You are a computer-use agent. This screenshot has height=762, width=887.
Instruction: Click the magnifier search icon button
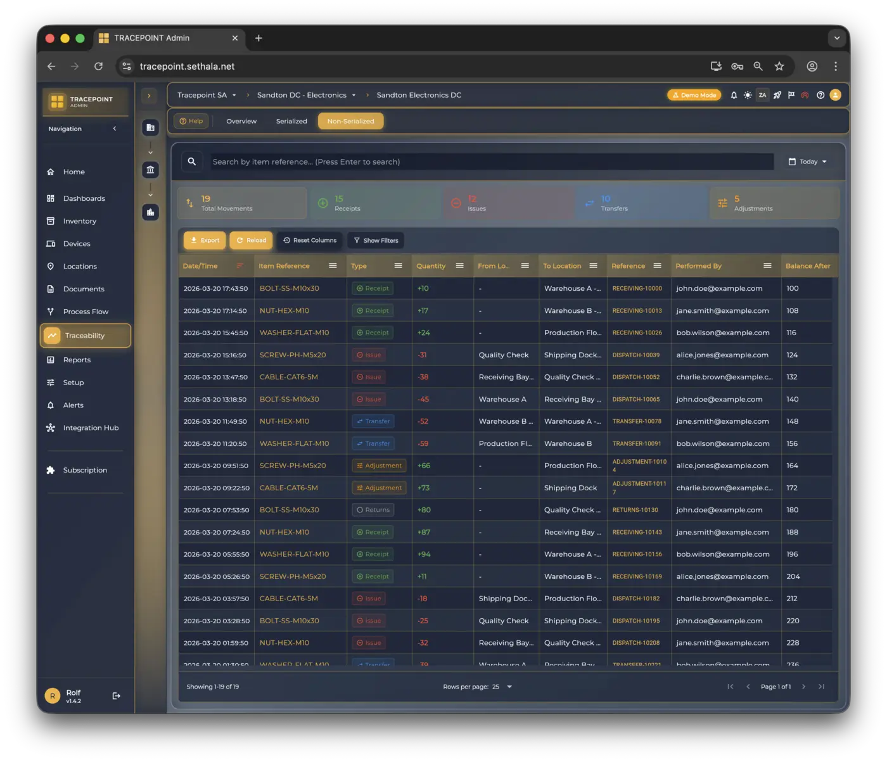point(192,162)
